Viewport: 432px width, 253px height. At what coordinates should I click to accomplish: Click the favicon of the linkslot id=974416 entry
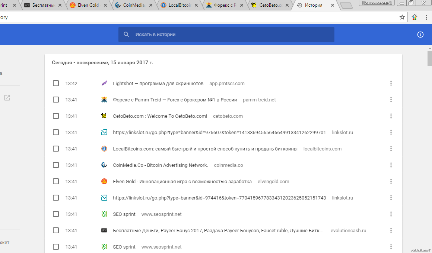tap(104, 198)
